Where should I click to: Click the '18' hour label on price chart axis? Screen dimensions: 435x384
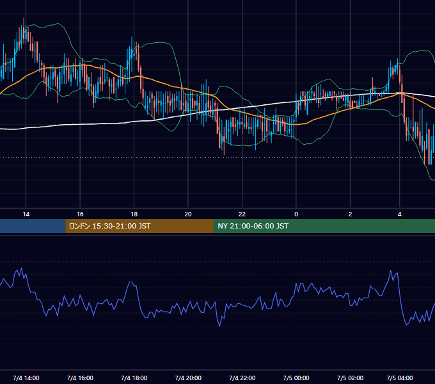click(x=134, y=214)
